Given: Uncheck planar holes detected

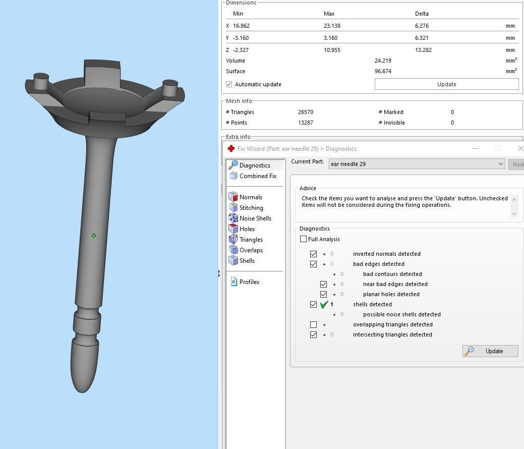Looking at the screenshot, I should [x=323, y=294].
